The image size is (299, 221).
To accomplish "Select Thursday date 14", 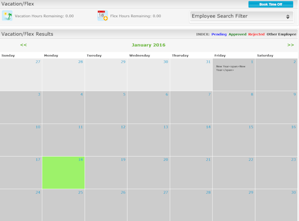I will coord(191,140).
